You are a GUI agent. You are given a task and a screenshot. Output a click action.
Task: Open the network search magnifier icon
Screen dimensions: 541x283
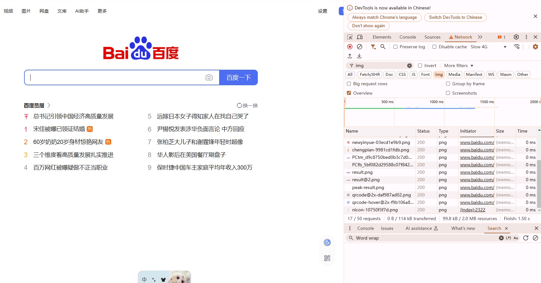point(383,47)
